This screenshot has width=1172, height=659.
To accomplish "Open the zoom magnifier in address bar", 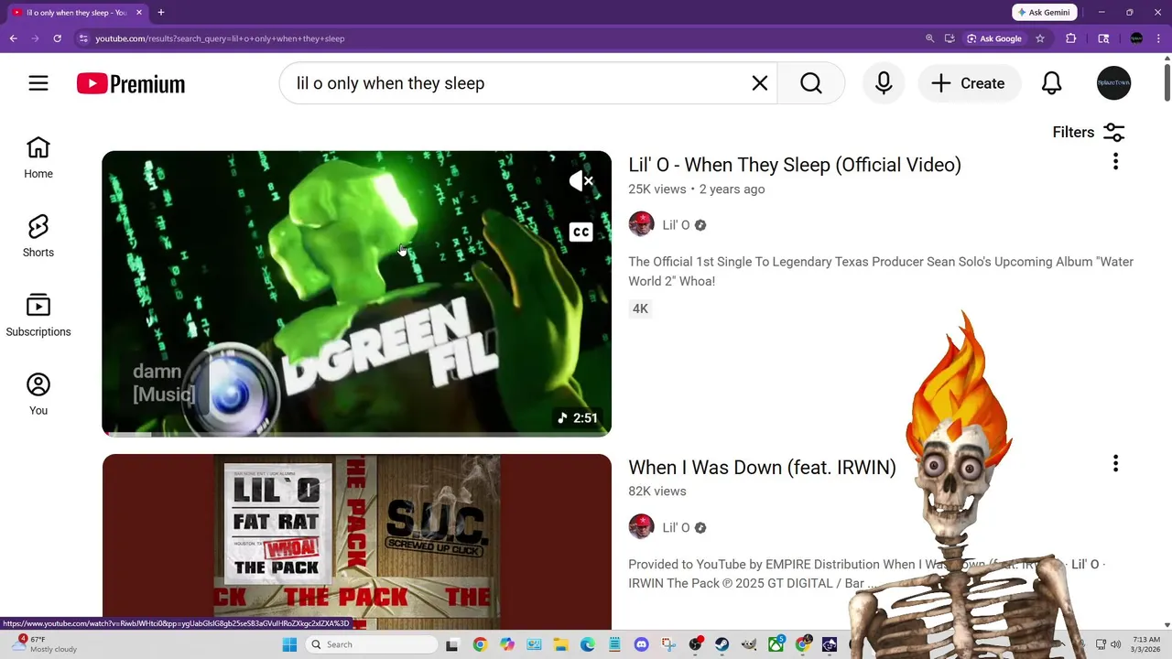I will click(929, 38).
